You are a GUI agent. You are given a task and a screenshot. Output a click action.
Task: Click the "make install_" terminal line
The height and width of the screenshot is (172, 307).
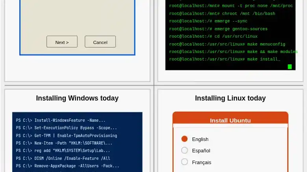pos(225,59)
